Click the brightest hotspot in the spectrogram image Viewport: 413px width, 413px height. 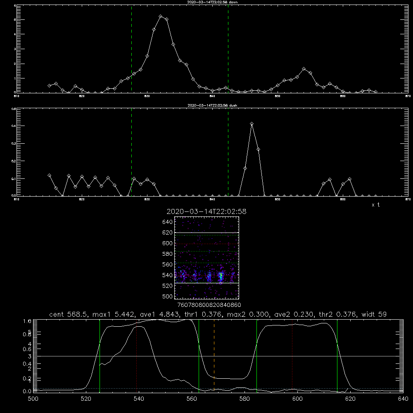click(x=221, y=276)
